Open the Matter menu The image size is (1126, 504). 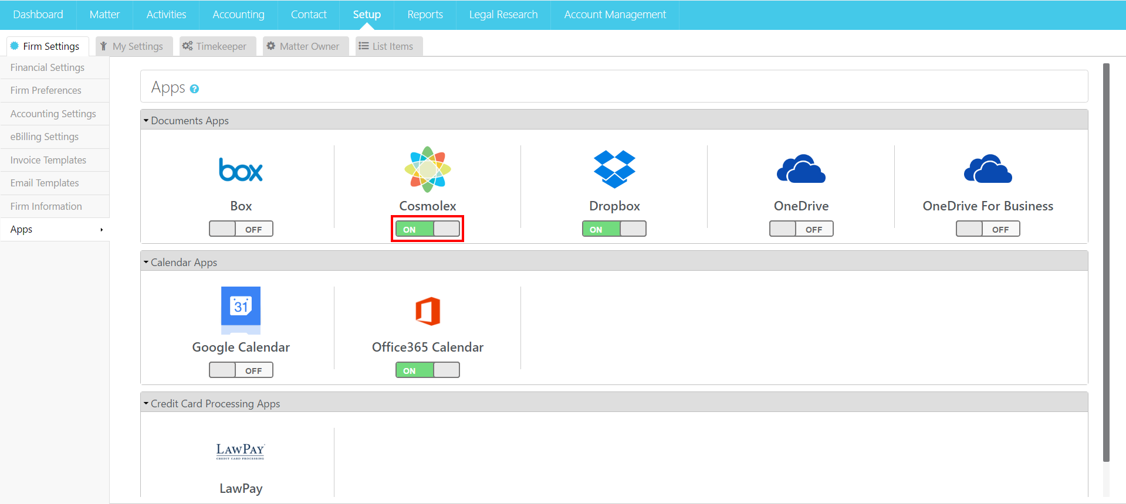[x=104, y=15]
